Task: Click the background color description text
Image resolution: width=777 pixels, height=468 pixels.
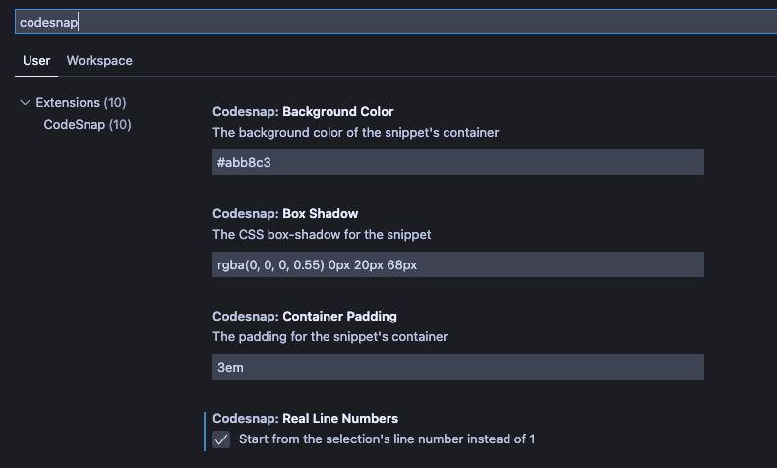Action: [355, 133]
